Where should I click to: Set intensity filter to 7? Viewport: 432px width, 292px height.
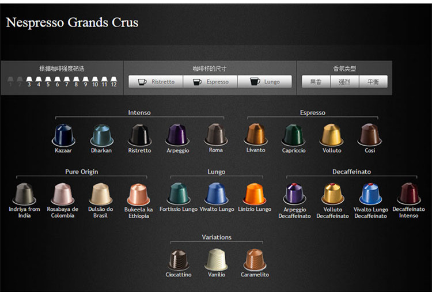coord(67,82)
